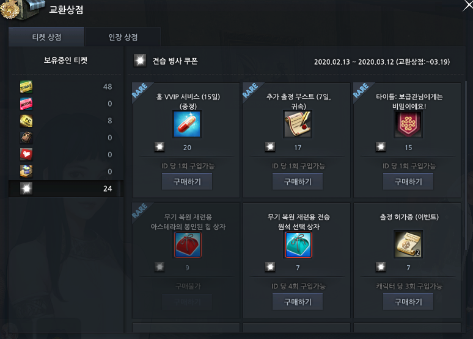
Task: Click the blue VVIP pill item icon
Action: [x=187, y=124]
